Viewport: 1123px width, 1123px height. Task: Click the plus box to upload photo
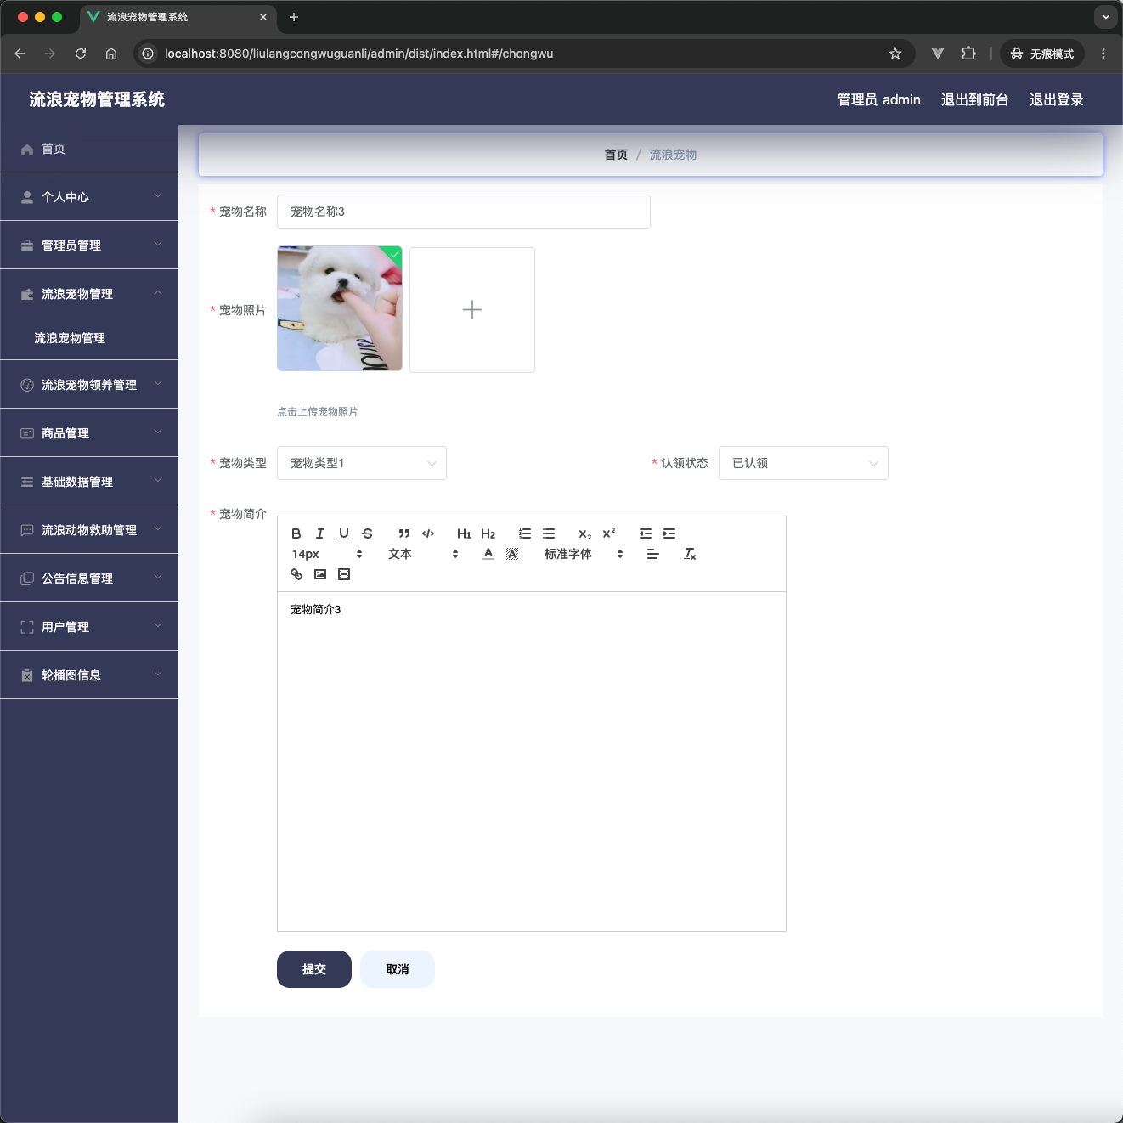coord(472,310)
